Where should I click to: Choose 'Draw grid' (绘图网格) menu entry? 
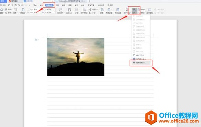[141, 62]
